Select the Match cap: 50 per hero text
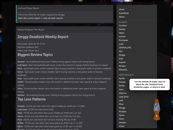The image size is (173, 130). 28,51
